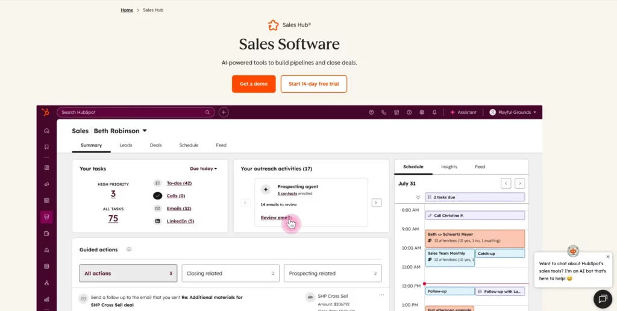Click in the Search HubSpot field
617x311 pixels.
tap(136, 112)
